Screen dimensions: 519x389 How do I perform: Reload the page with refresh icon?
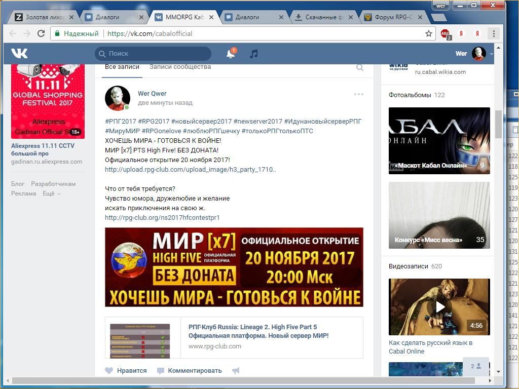[x=41, y=33]
